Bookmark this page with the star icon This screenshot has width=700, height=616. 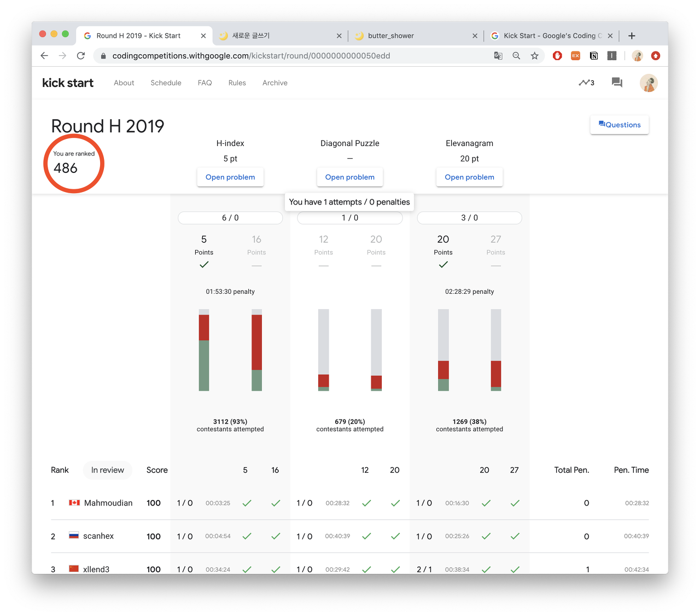[x=535, y=56]
